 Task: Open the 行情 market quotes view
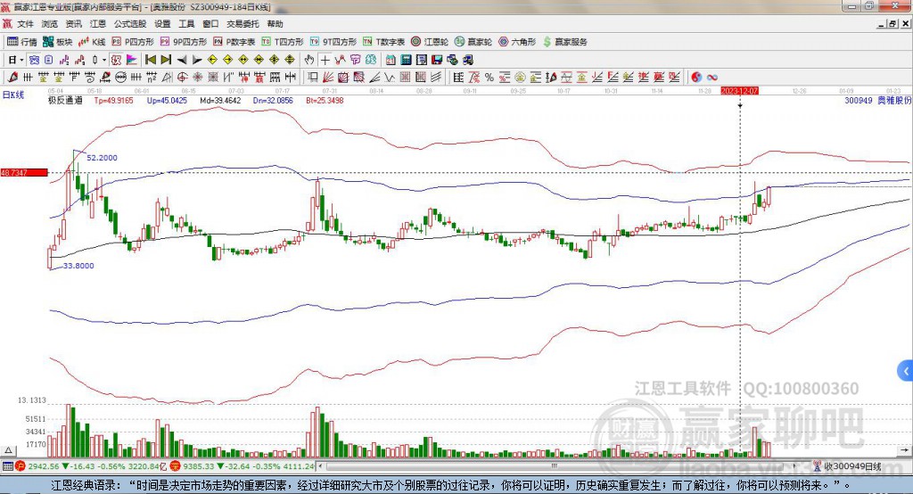(x=22, y=42)
